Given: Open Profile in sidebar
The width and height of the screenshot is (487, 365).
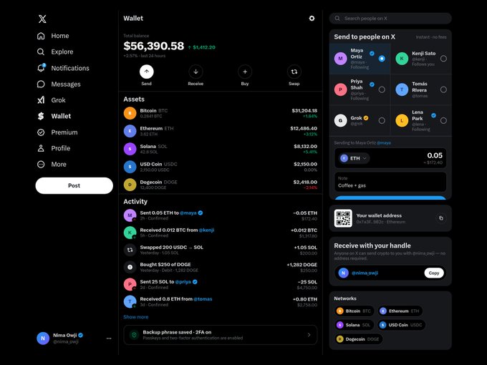Looking at the screenshot, I should click(54, 148).
